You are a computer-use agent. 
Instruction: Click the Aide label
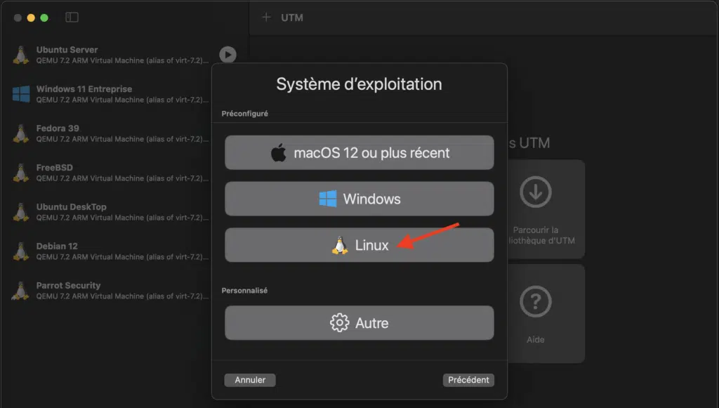point(535,340)
